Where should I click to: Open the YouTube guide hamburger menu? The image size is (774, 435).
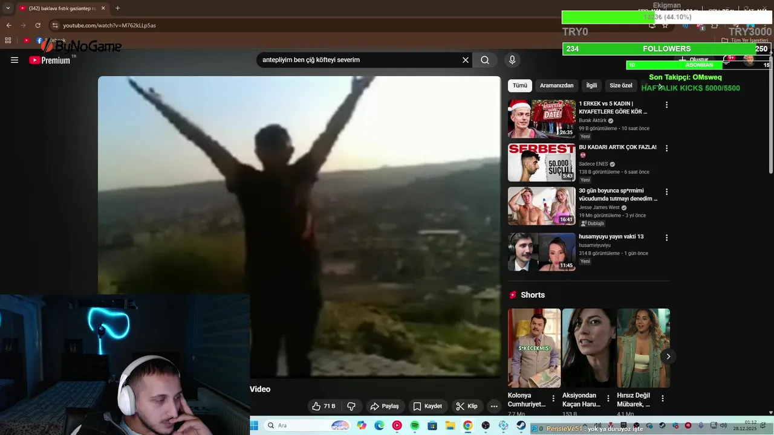point(15,60)
